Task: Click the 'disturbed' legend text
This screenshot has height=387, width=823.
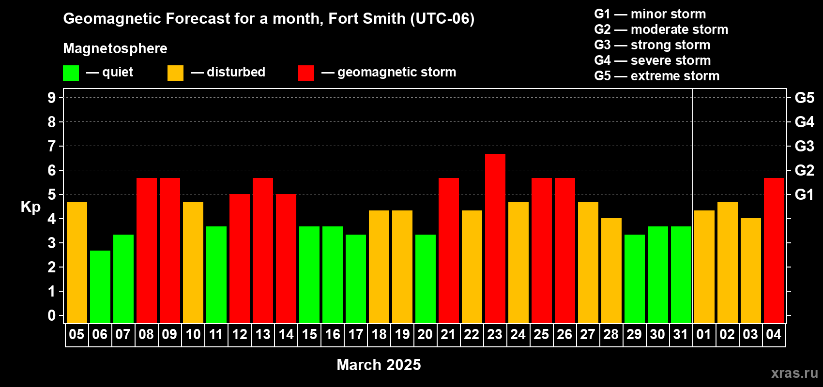Action: [236, 72]
